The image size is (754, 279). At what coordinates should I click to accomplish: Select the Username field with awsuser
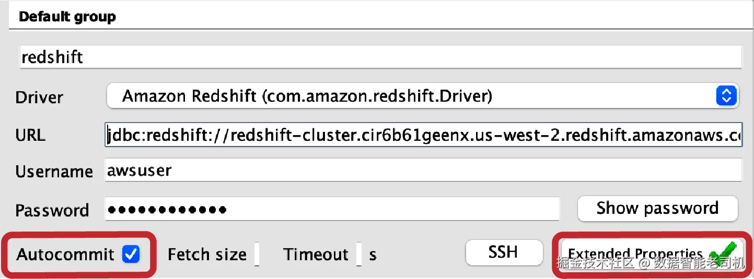click(x=423, y=171)
